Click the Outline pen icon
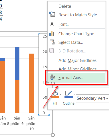The height and width of the screenshot is (137, 109). point(68,93)
